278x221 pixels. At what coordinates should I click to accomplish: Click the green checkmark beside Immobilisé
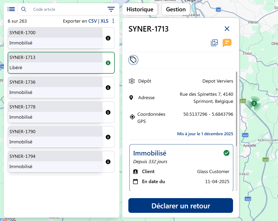tap(226, 153)
